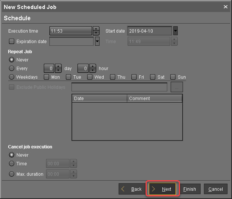Viewport: 232px width, 199px height.
Task: Click in the Execution time field
Action: click(x=70, y=31)
